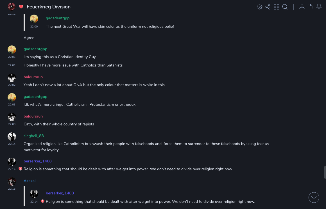Open the Azazel profile avatar

click(12, 182)
